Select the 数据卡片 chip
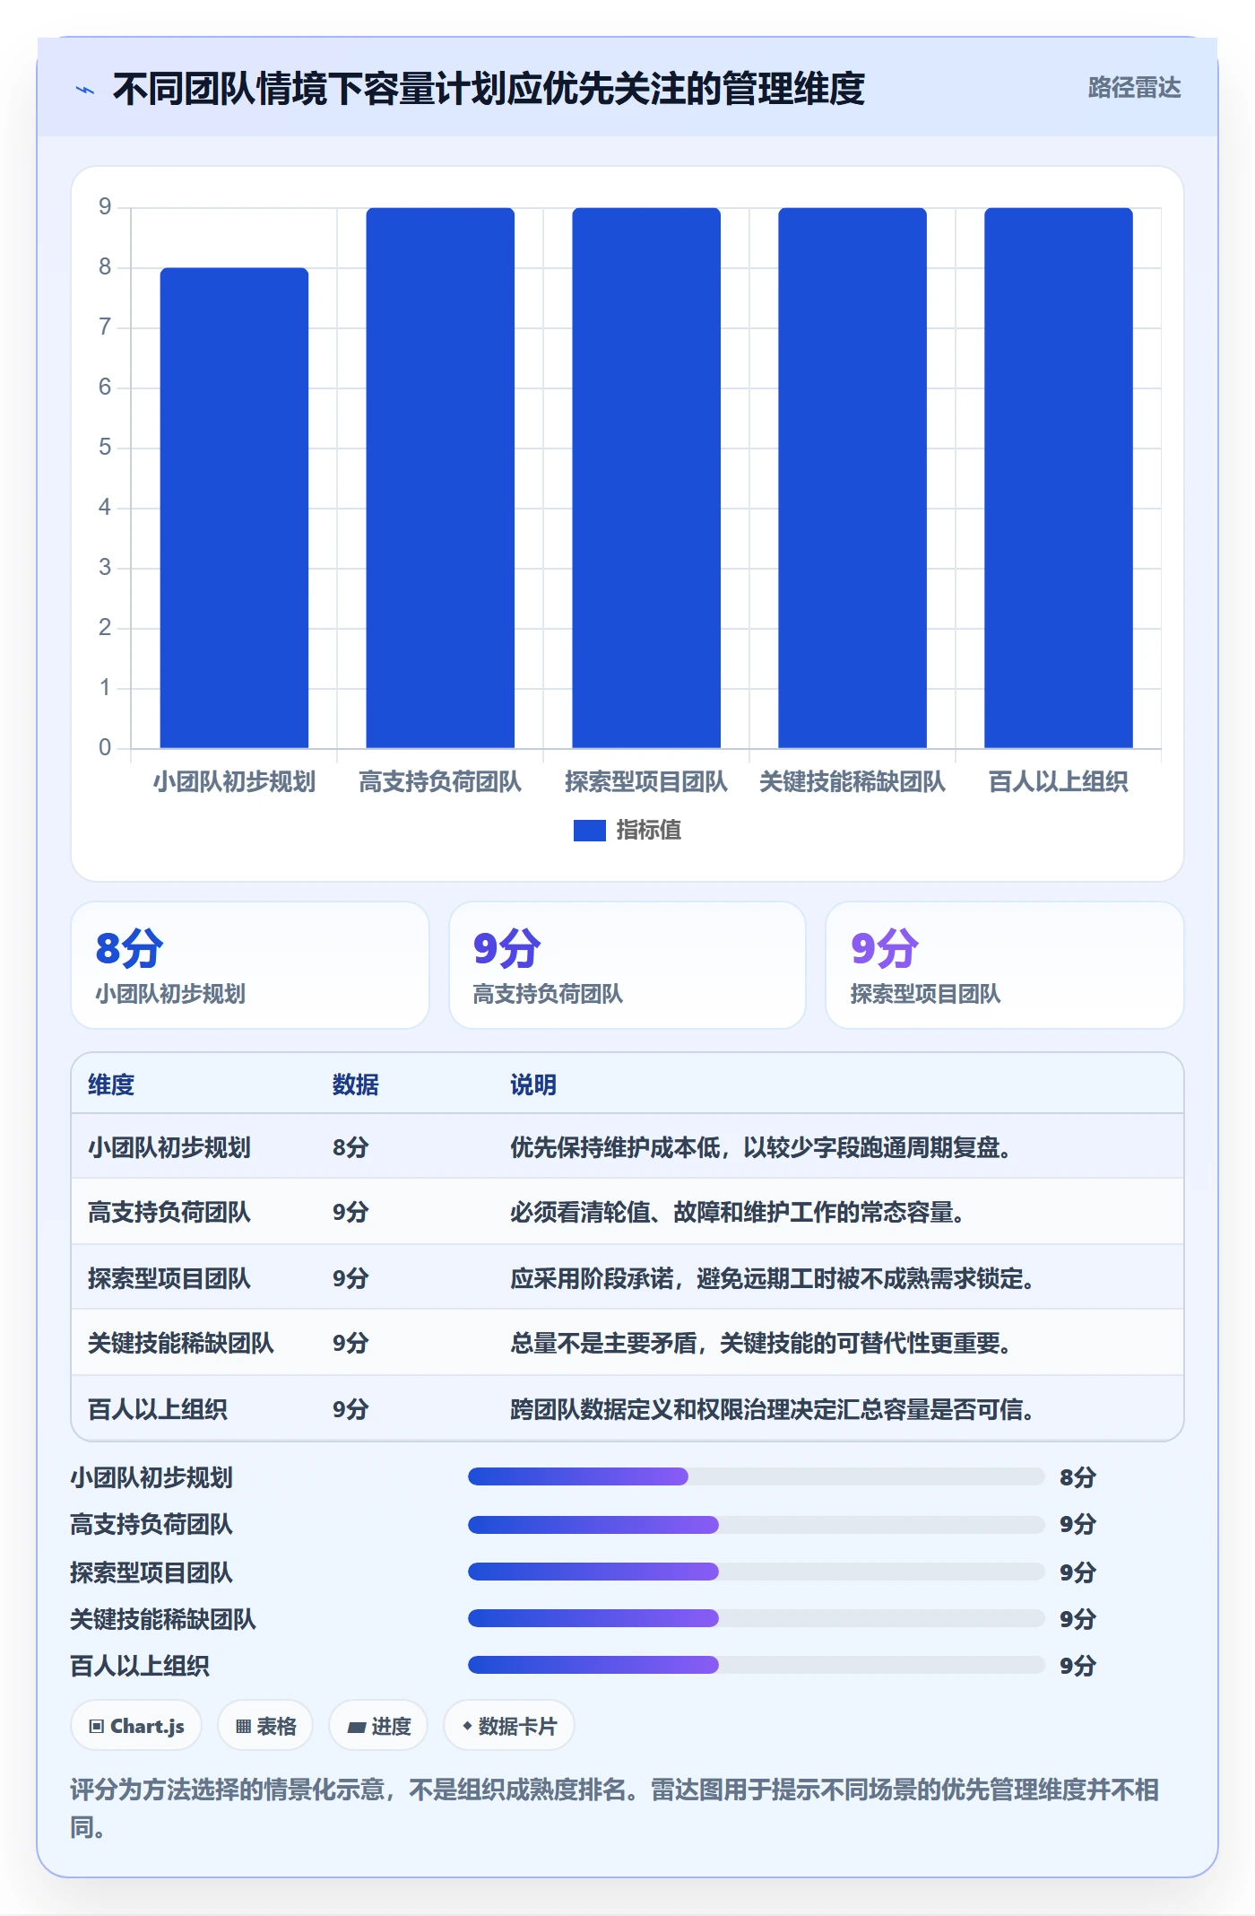This screenshot has height=1916, width=1255. (509, 1726)
